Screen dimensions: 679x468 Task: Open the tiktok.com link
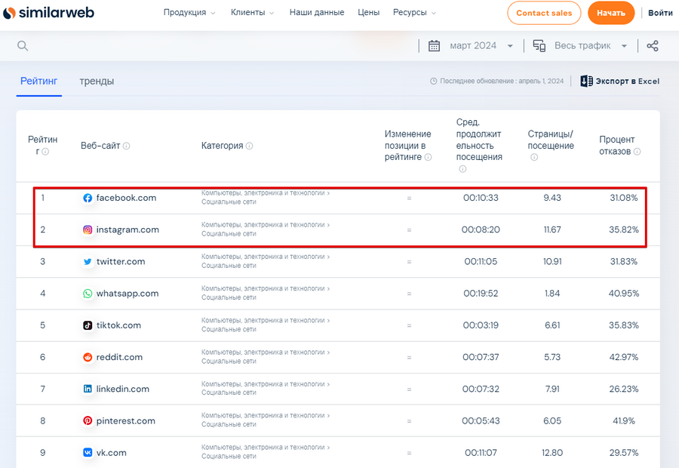[x=118, y=325]
